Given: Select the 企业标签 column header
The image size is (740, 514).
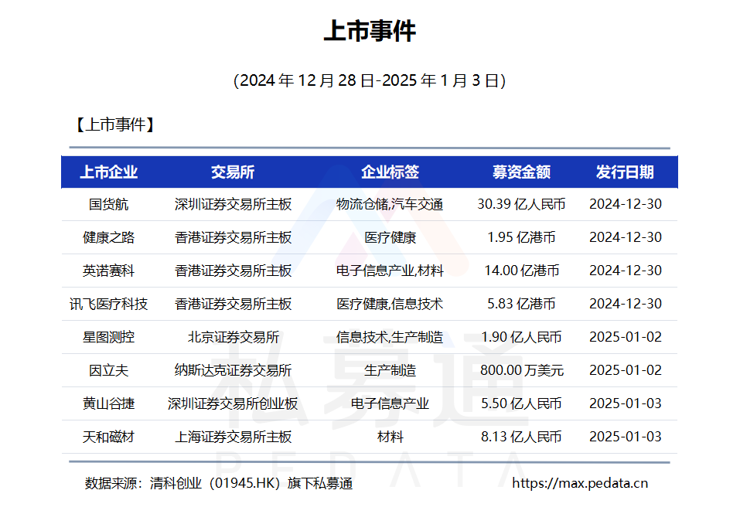Looking at the screenshot, I should [390, 172].
